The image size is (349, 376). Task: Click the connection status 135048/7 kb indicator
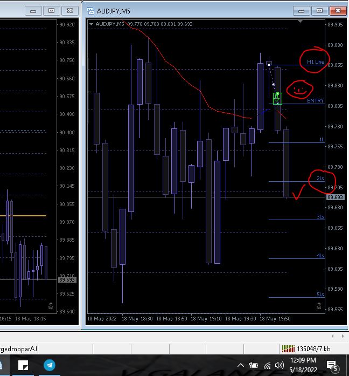tap(306, 348)
